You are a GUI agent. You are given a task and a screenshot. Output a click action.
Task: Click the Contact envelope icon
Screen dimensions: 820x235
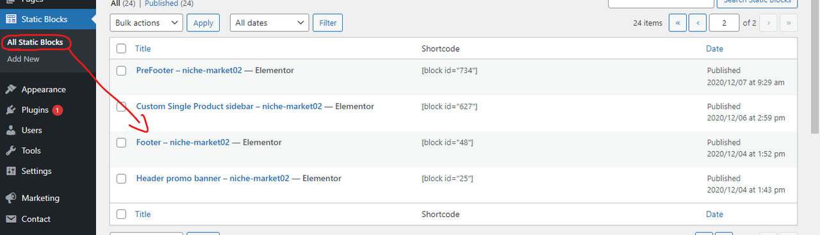pyautogui.click(x=10, y=219)
